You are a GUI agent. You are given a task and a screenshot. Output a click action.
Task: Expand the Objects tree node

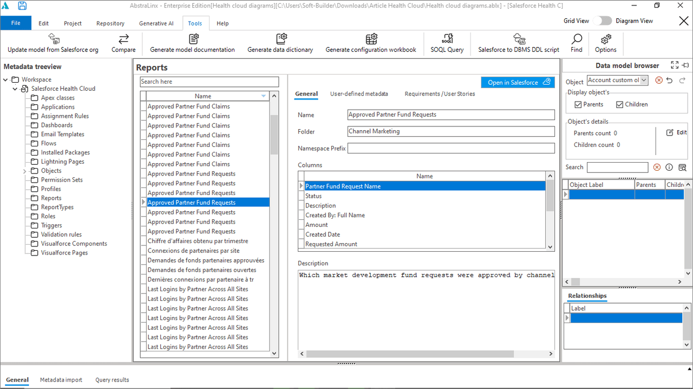click(x=25, y=171)
